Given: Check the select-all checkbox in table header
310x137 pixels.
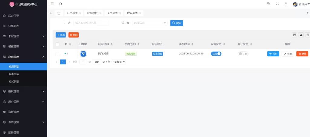Looking at the screenshot, I should point(57,44).
